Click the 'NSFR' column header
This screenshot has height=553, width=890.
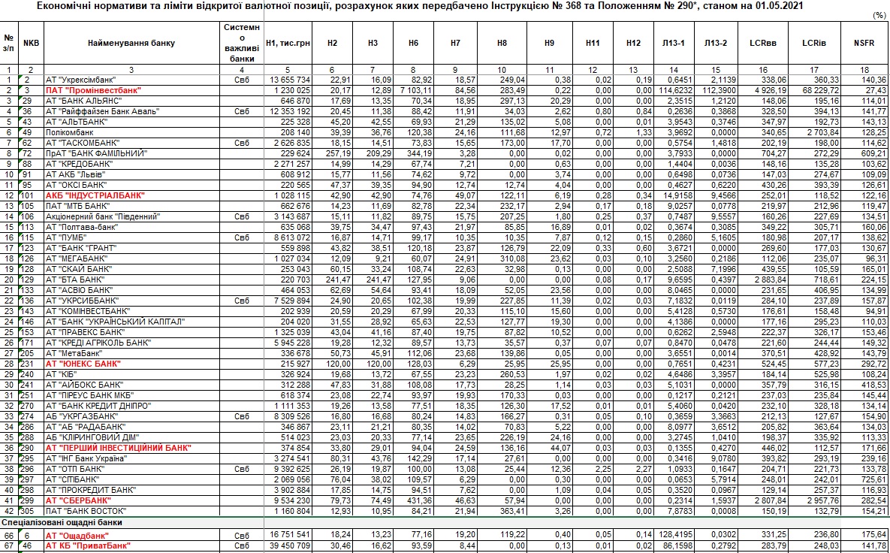click(864, 43)
